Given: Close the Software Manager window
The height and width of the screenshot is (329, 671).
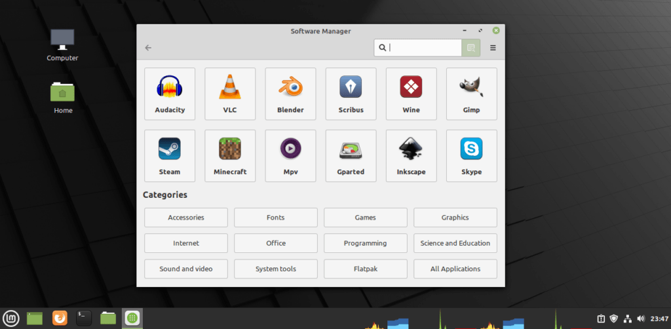Looking at the screenshot, I should coord(496,31).
